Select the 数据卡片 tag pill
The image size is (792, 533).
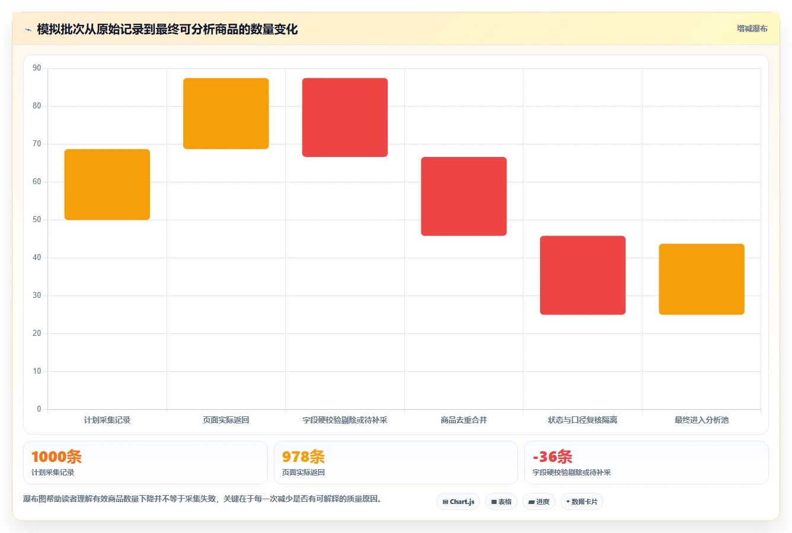582,502
